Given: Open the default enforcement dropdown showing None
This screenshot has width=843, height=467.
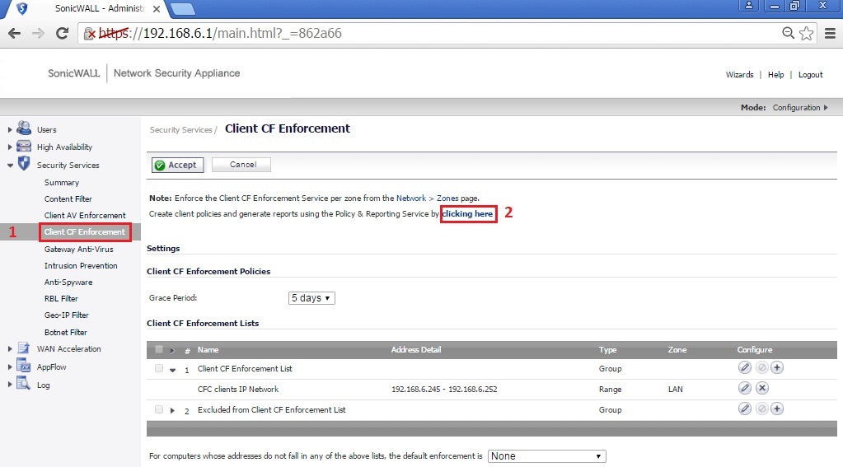Looking at the screenshot, I should click(546, 456).
